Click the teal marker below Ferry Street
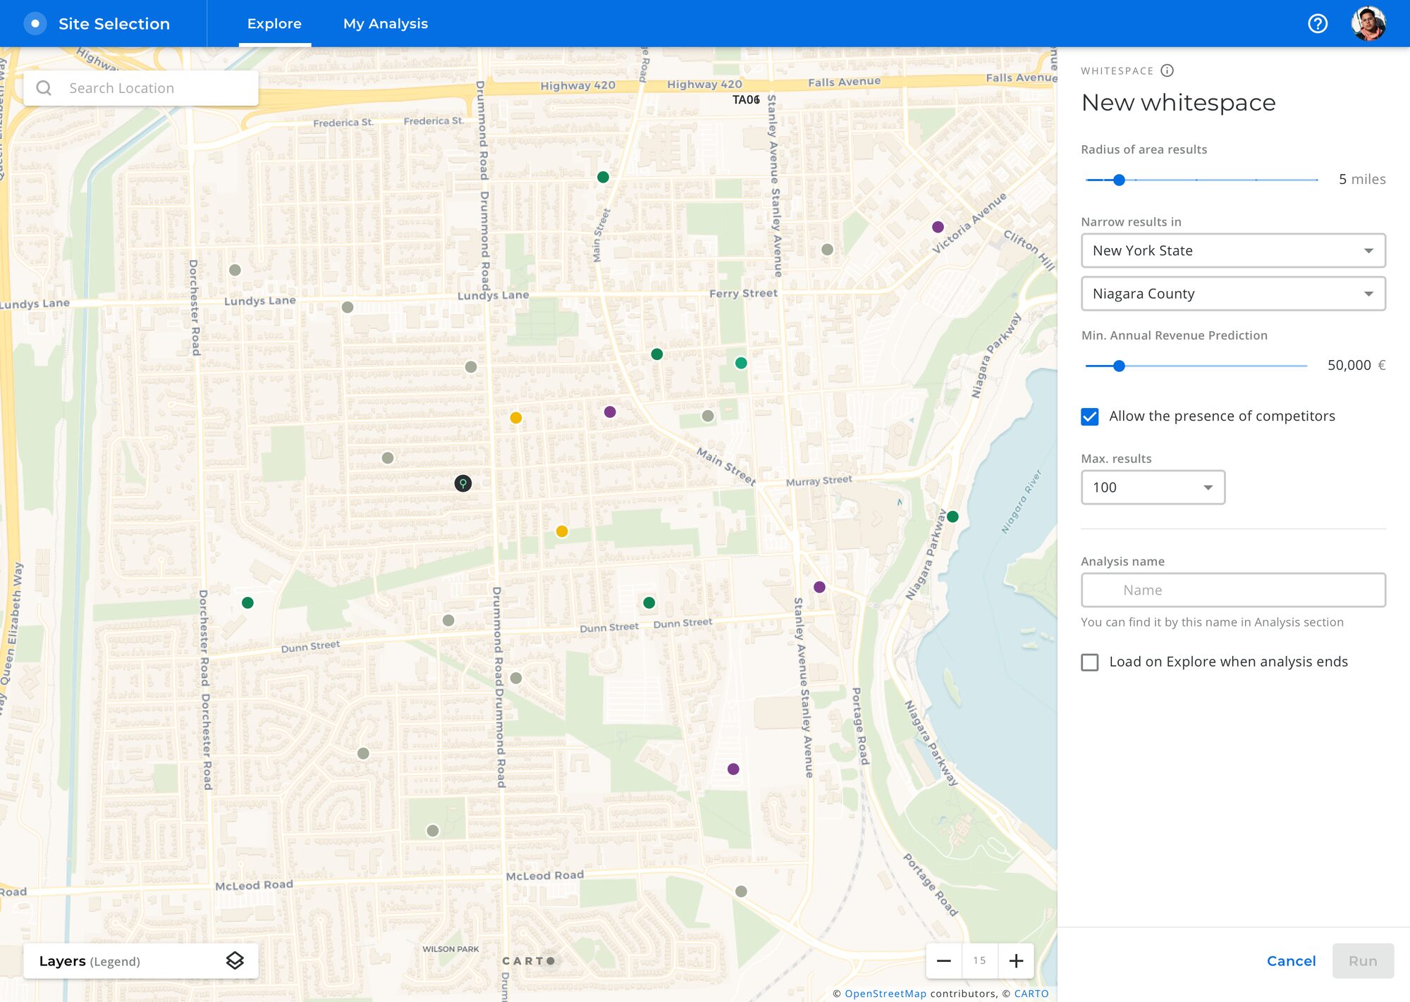The height and width of the screenshot is (1002, 1410). click(x=741, y=363)
